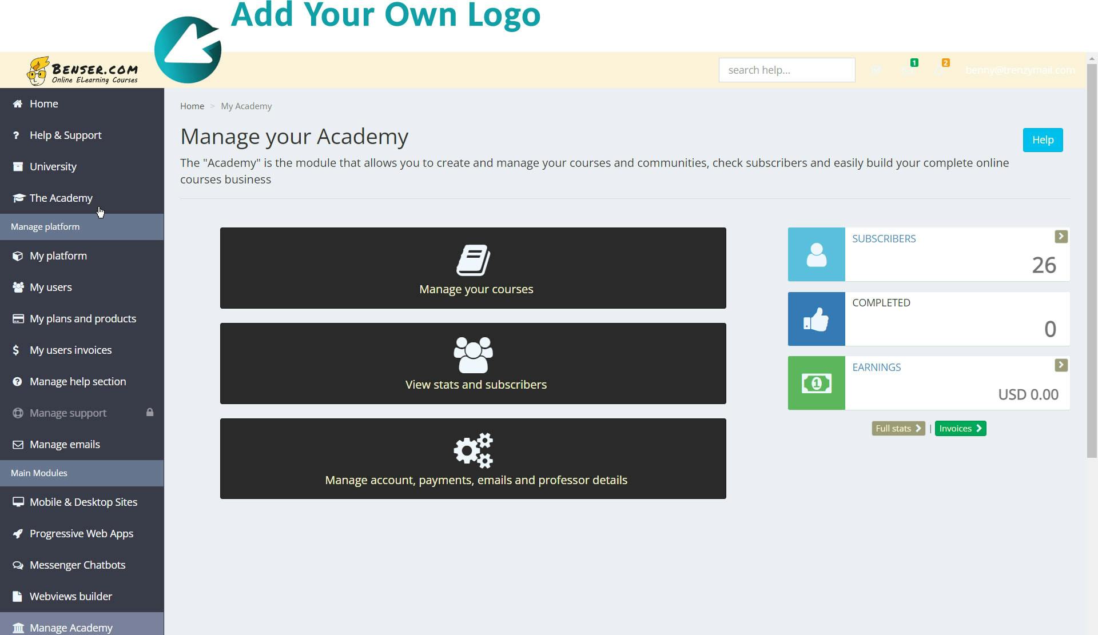Click the Completed thumbs-up icon
Viewport: 1098px width, 635px height.
816,319
